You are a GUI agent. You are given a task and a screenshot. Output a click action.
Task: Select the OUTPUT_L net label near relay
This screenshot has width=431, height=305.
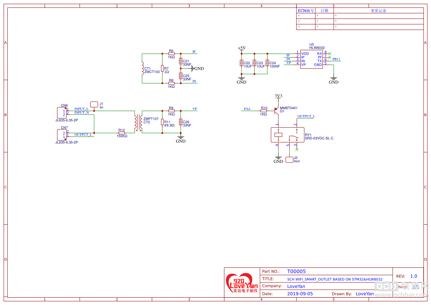306,116
